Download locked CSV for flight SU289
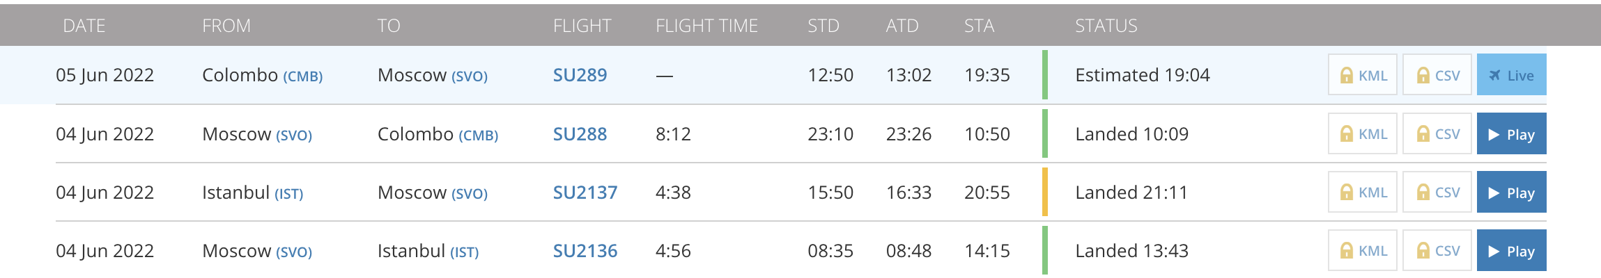The image size is (1601, 278). pyautogui.click(x=1437, y=75)
